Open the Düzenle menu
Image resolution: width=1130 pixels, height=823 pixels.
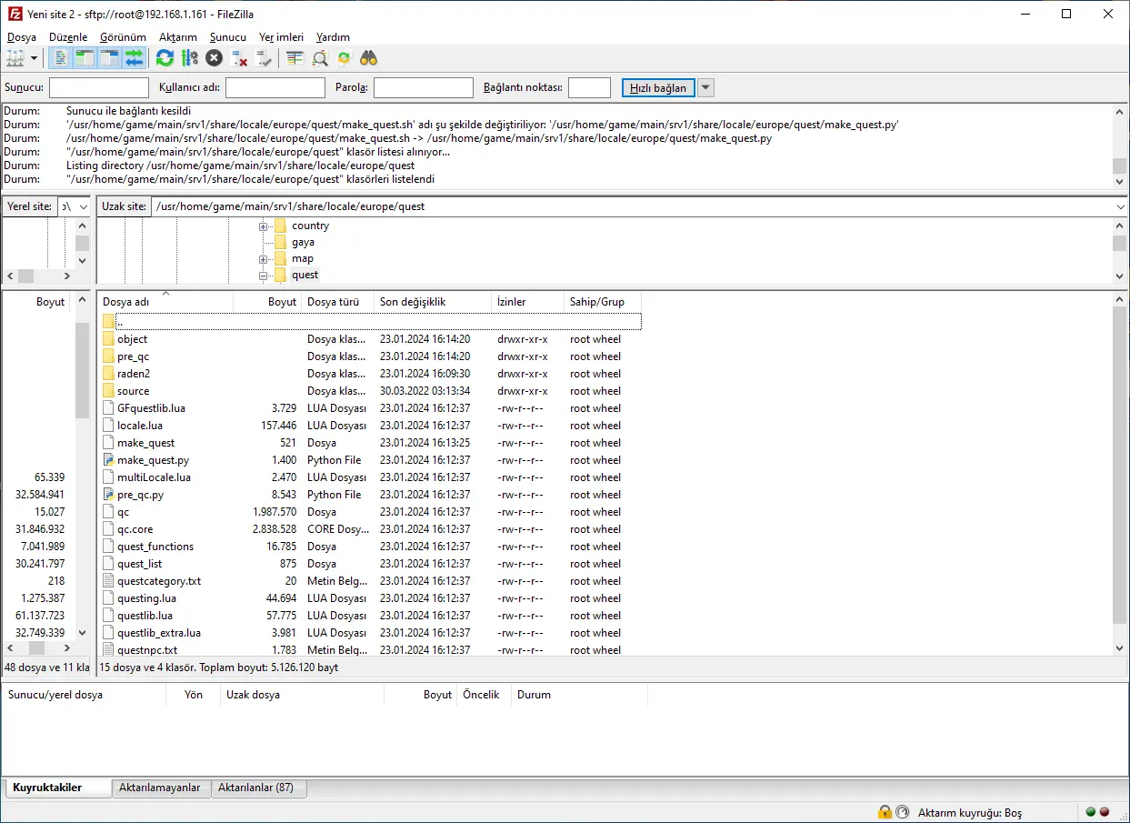click(68, 37)
